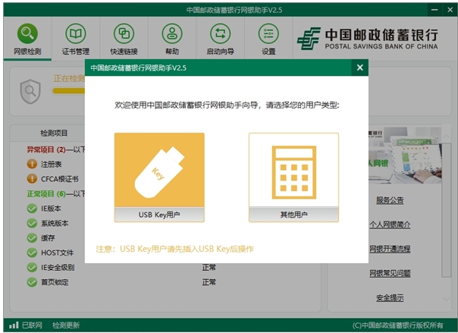Viewport: 458px width, 333px height.
Task: Open the 服务公告 link
Action: click(390, 200)
